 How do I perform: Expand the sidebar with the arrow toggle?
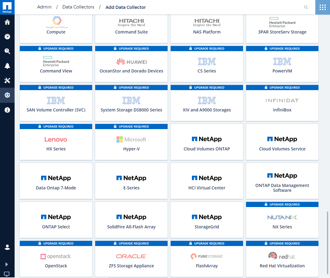point(7,264)
